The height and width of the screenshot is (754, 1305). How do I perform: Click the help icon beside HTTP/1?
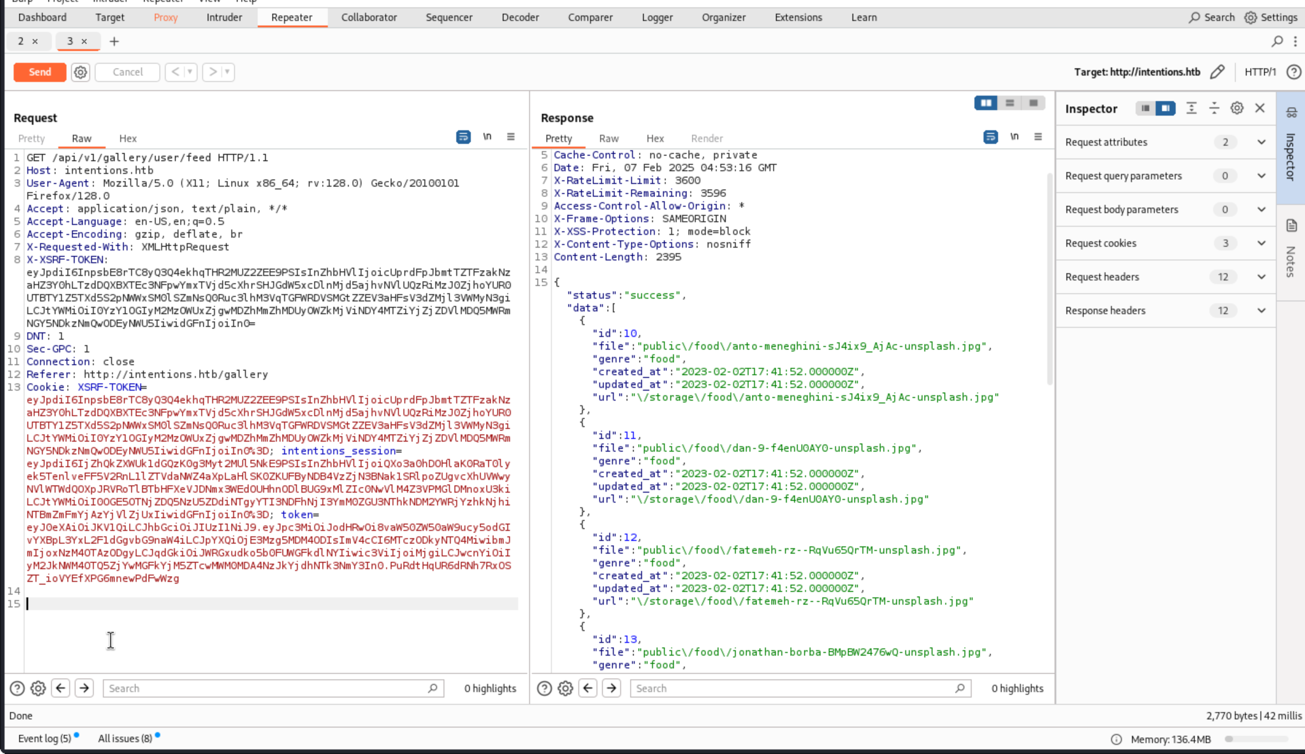point(1293,72)
